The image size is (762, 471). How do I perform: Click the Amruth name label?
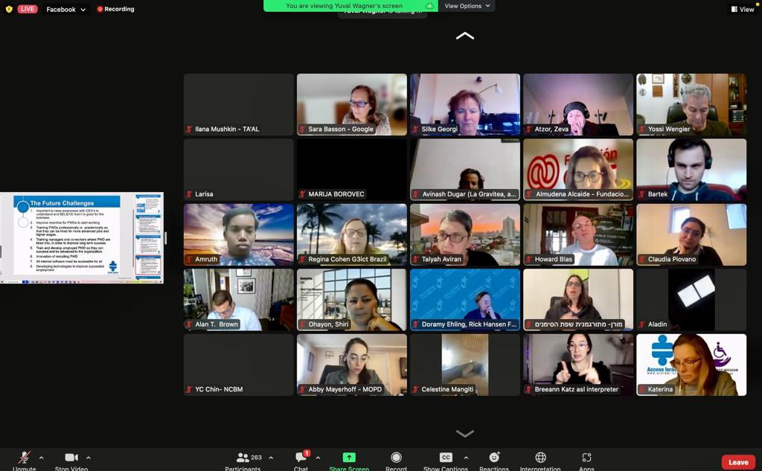coord(206,259)
